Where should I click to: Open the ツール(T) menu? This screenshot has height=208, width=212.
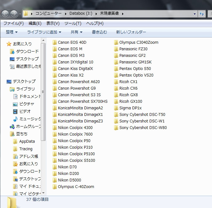(73, 23)
